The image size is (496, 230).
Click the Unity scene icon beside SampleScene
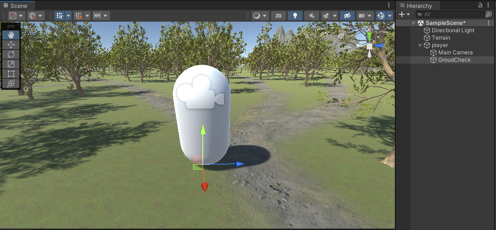click(x=421, y=23)
